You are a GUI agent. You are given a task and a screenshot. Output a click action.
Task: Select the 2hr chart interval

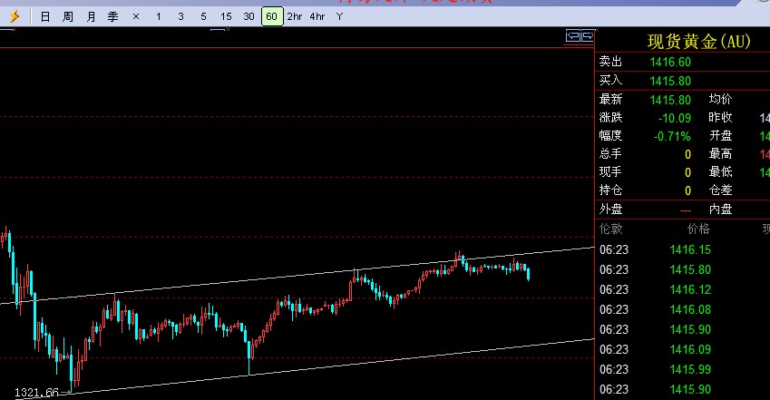coord(295,16)
